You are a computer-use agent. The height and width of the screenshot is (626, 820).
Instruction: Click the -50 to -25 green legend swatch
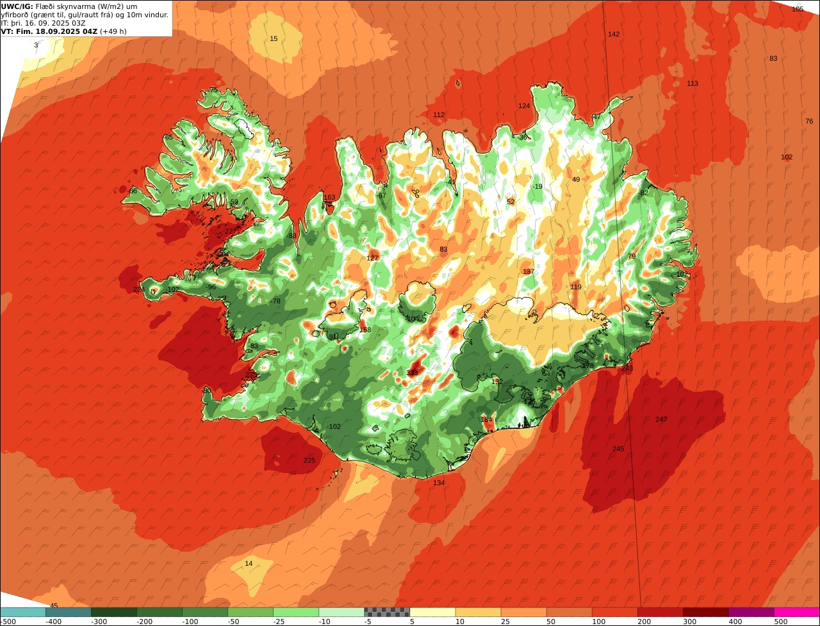[x=250, y=612]
